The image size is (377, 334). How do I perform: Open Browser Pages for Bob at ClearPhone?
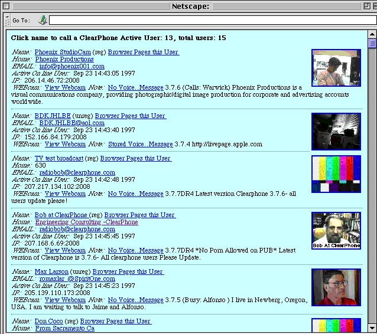pyautogui.click(x=140, y=215)
